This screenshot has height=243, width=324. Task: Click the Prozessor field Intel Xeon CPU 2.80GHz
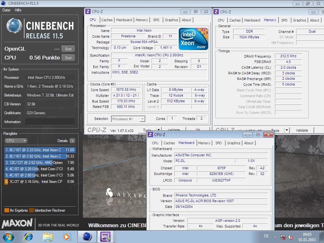(50, 78)
